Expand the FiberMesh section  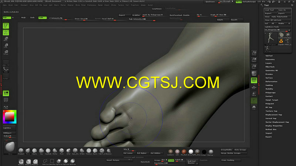(x=270, y=67)
